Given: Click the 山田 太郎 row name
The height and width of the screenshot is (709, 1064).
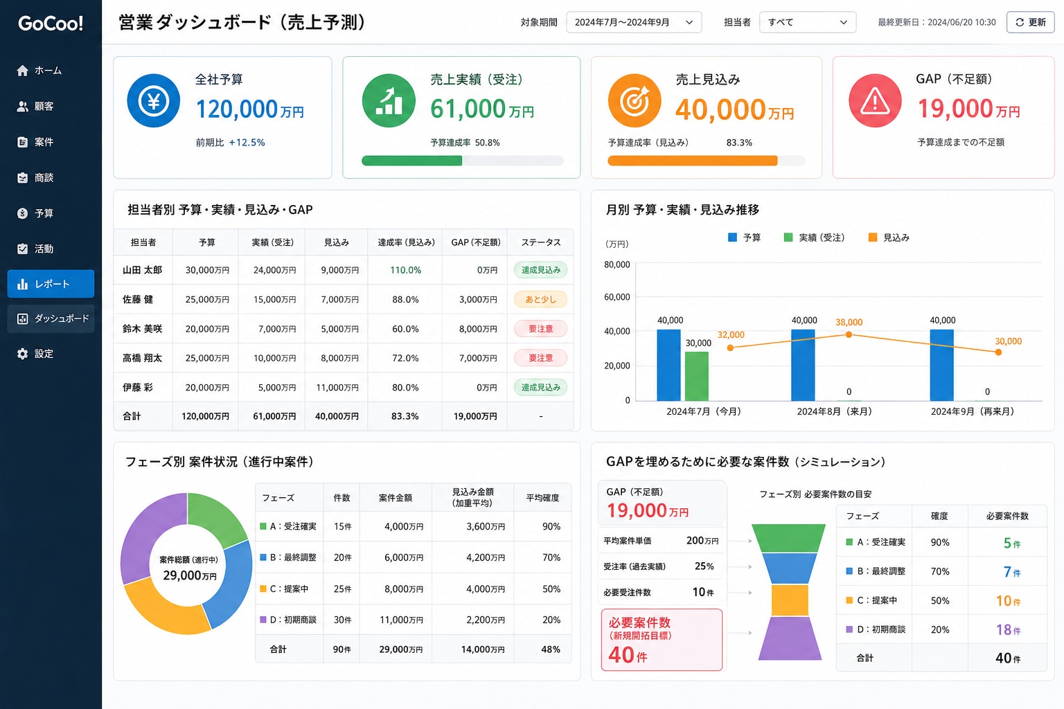Looking at the screenshot, I should coord(142,270).
